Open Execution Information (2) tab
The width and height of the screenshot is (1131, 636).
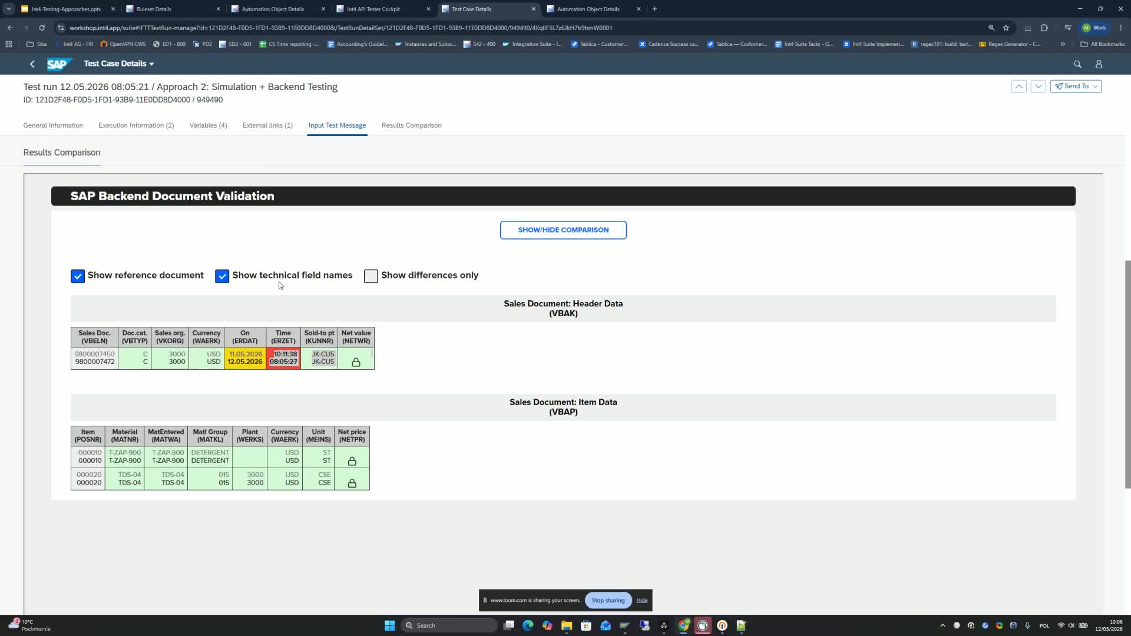click(x=136, y=125)
